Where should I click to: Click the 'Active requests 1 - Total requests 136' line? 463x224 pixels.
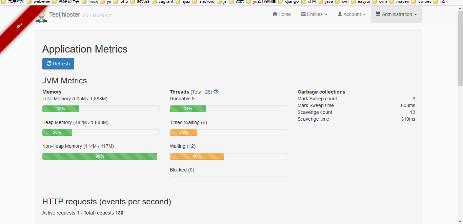pos(83,213)
